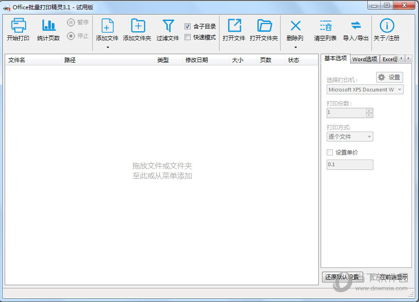Decrease 打印份数 with the down spinner
Image resolution: width=419 pixels, height=302 pixels.
pos(369,115)
